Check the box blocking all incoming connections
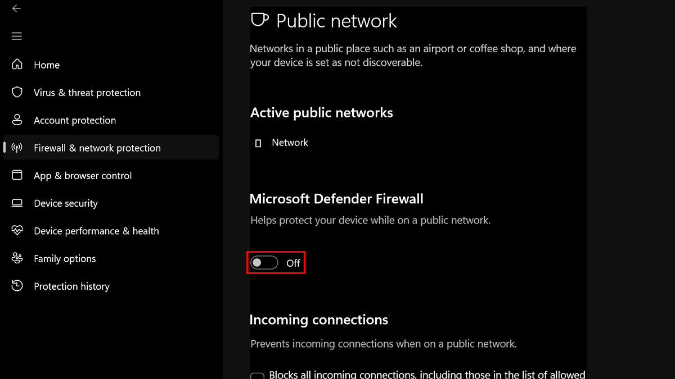The image size is (675, 379). click(257, 375)
